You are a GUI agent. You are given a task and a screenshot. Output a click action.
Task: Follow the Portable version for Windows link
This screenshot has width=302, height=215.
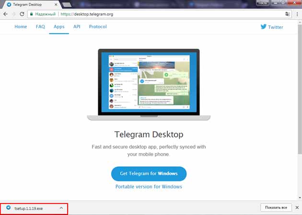[x=149, y=187]
